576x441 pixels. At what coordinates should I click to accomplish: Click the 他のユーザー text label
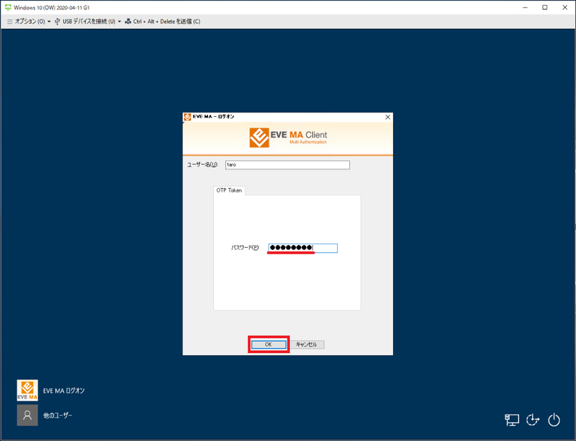(x=58, y=415)
